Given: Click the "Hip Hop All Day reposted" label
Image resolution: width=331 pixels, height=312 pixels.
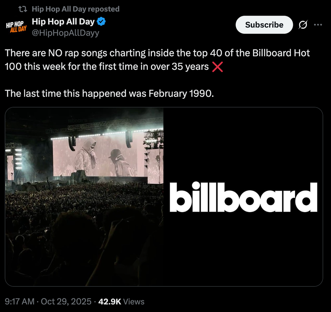Looking at the screenshot, I should 76,9.
